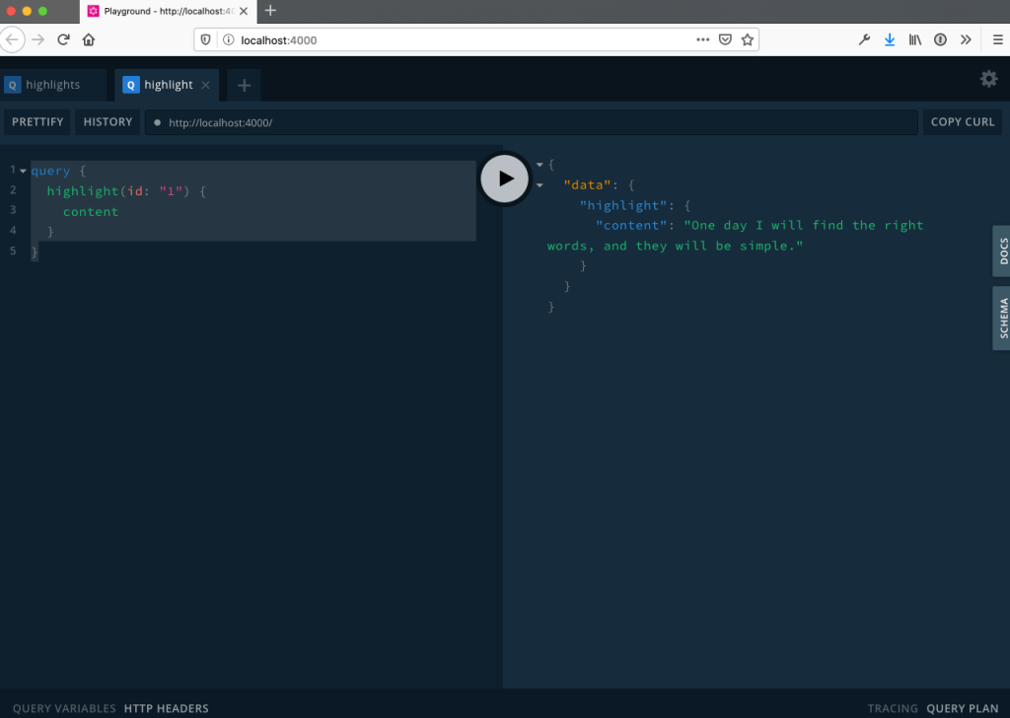Click the home icon in the browser toolbar
The height and width of the screenshot is (718, 1010).
coord(88,39)
